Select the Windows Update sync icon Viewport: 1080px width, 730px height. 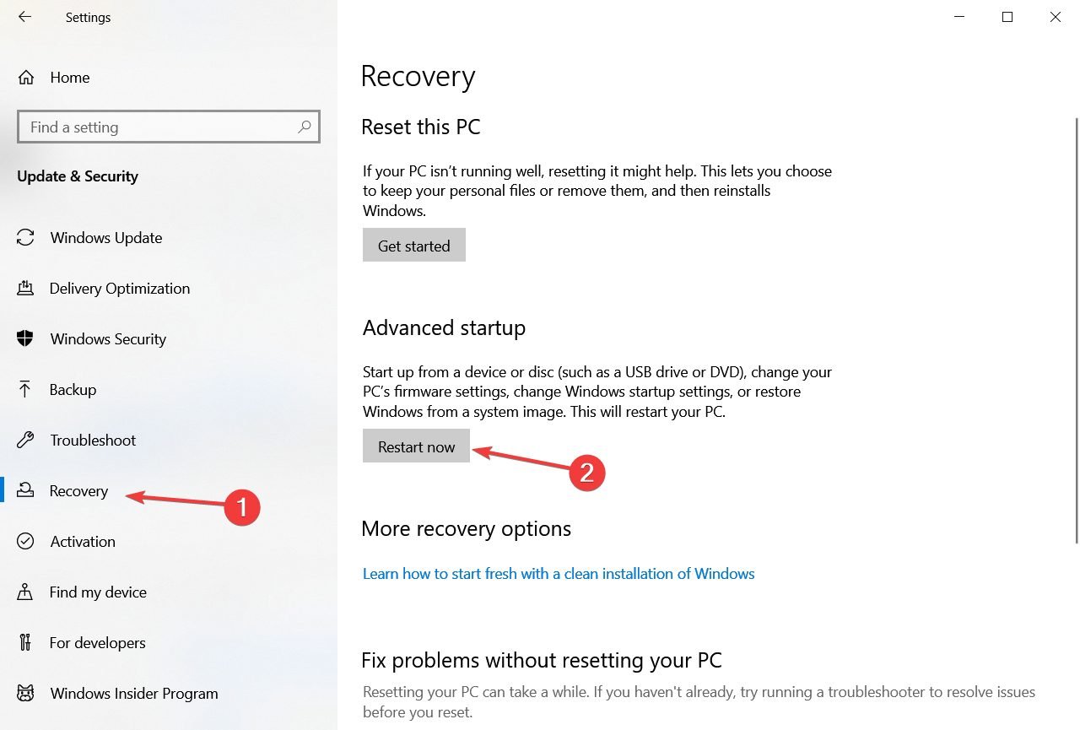(x=25, y=238)
